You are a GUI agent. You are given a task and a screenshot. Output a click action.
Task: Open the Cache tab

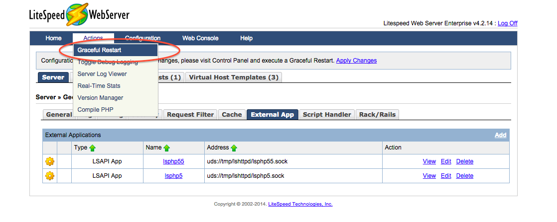(x=232, y=114)
